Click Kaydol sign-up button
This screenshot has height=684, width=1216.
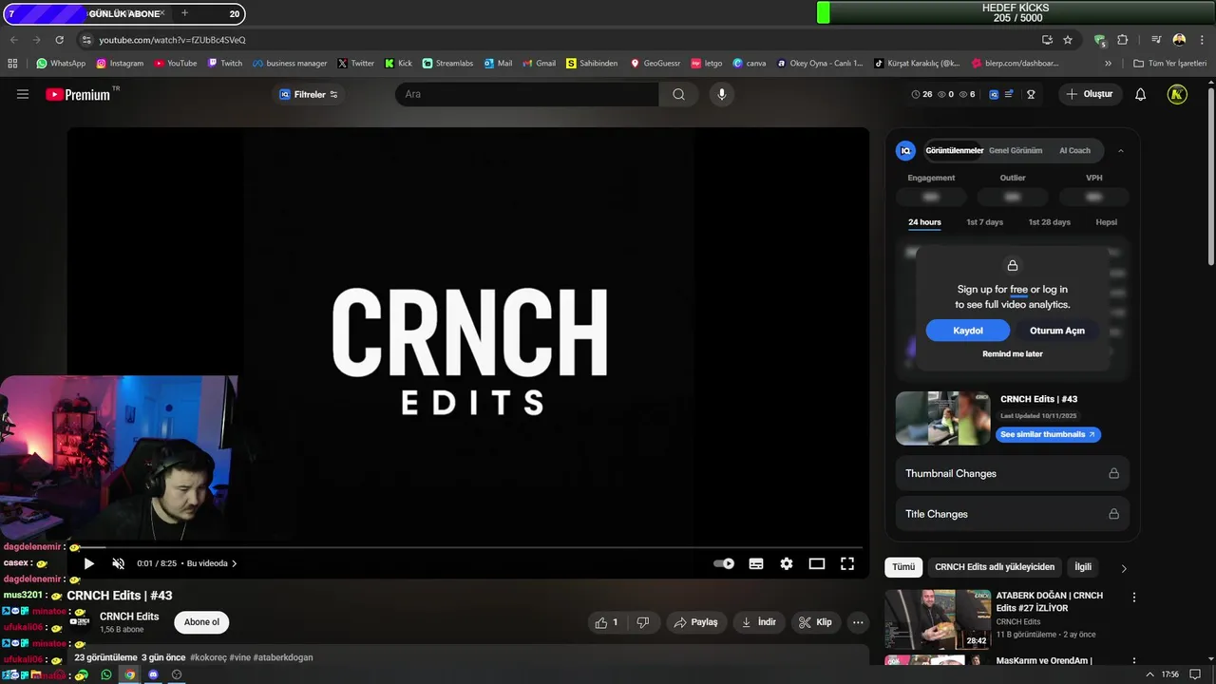[x=968, y=331]
